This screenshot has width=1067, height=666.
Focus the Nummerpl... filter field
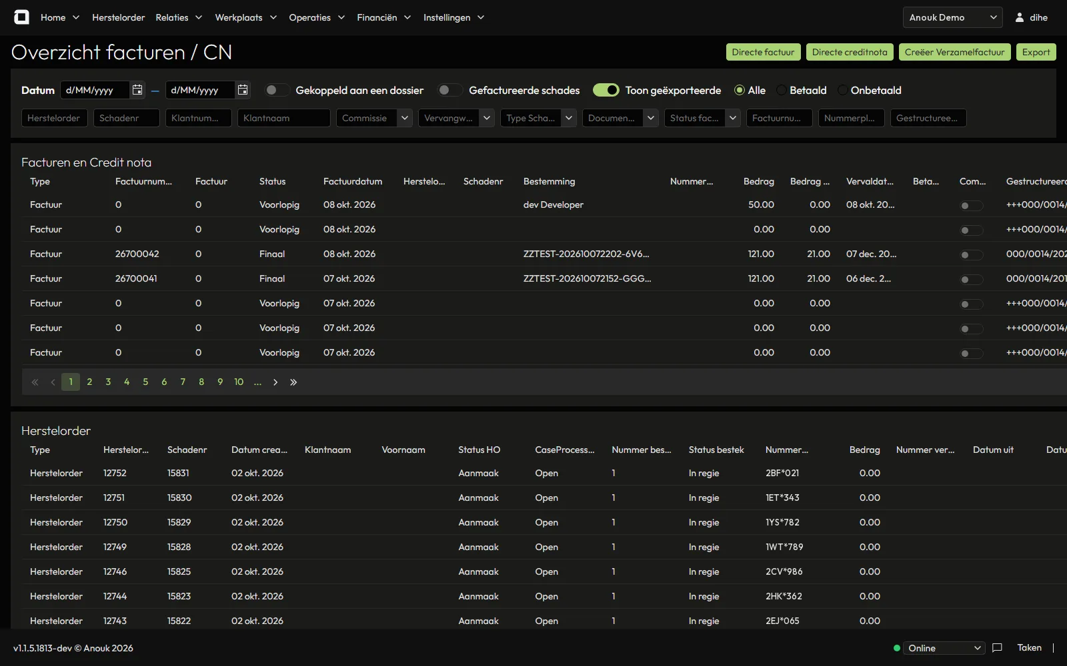[851, 118]
